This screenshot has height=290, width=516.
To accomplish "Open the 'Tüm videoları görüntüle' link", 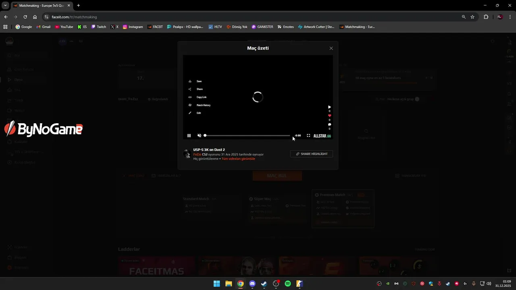I will coord(238,159).
